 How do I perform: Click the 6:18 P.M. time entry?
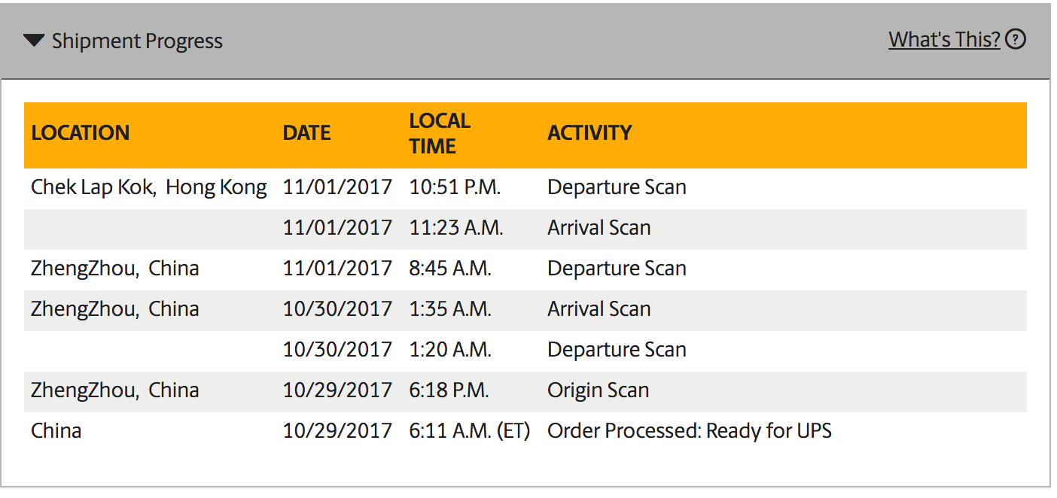(449, 390)
